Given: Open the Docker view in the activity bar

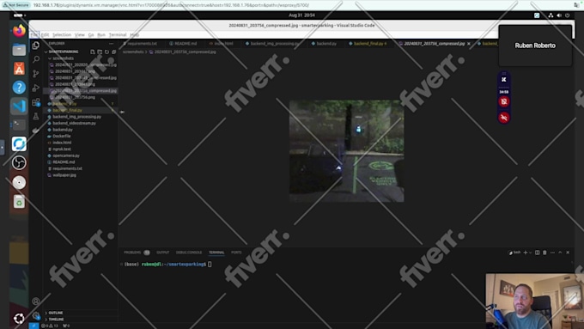Looking at the screenshot, I should tap(36, 131).
